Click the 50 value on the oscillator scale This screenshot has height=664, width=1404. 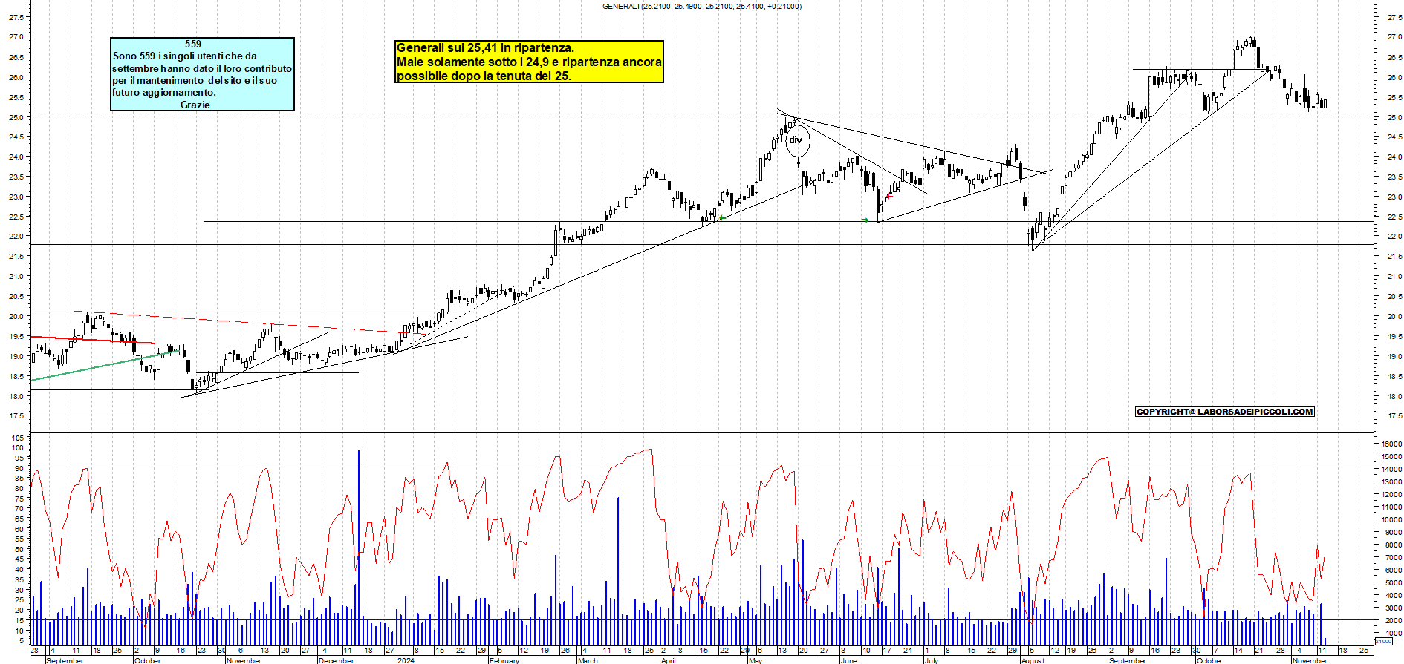(19, 550)
